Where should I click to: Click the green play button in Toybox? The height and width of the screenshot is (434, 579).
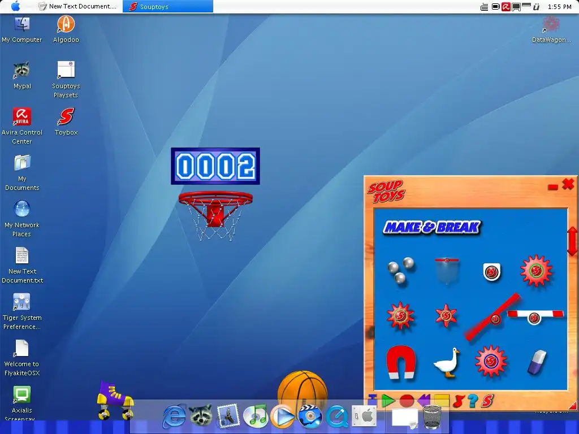[388, 401]
